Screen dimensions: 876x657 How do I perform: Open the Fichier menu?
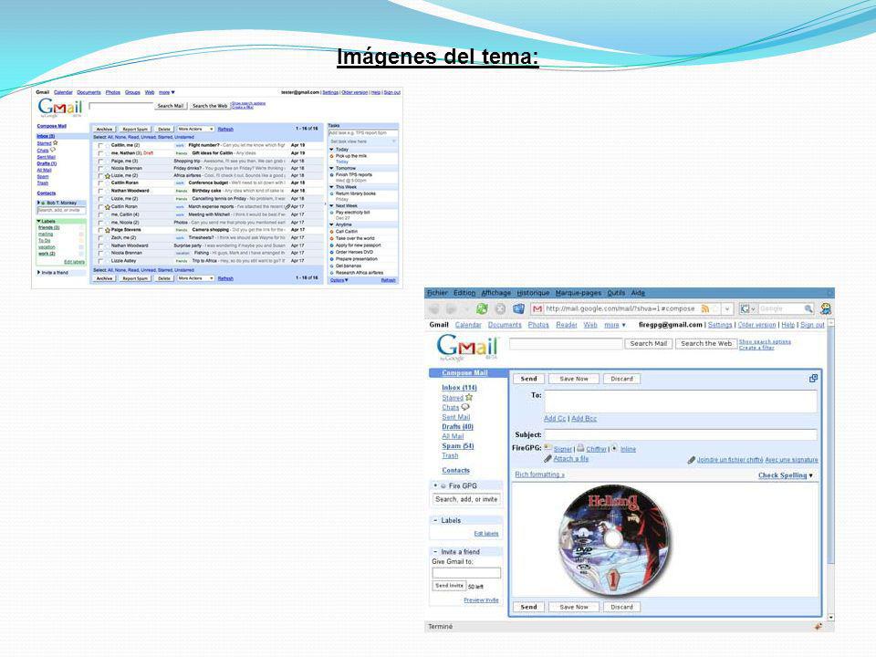coord(437,293)
